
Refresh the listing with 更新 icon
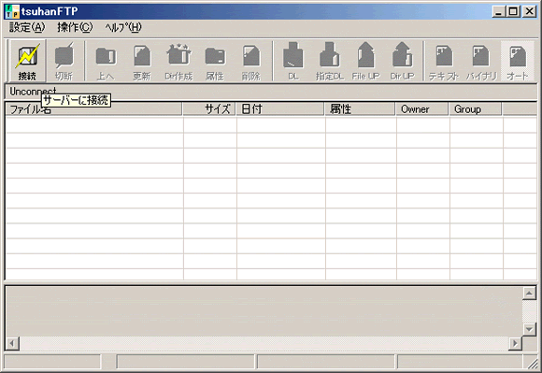click(x=142, y=61)
